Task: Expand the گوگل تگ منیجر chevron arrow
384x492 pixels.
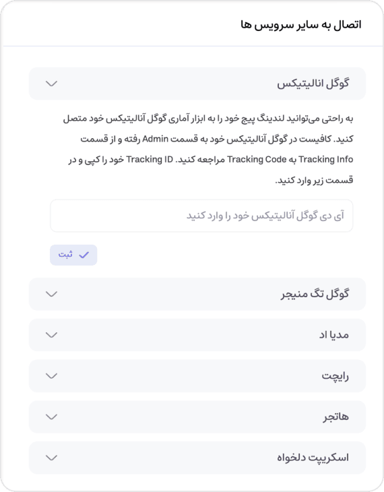Action: [x=51, y=294]
